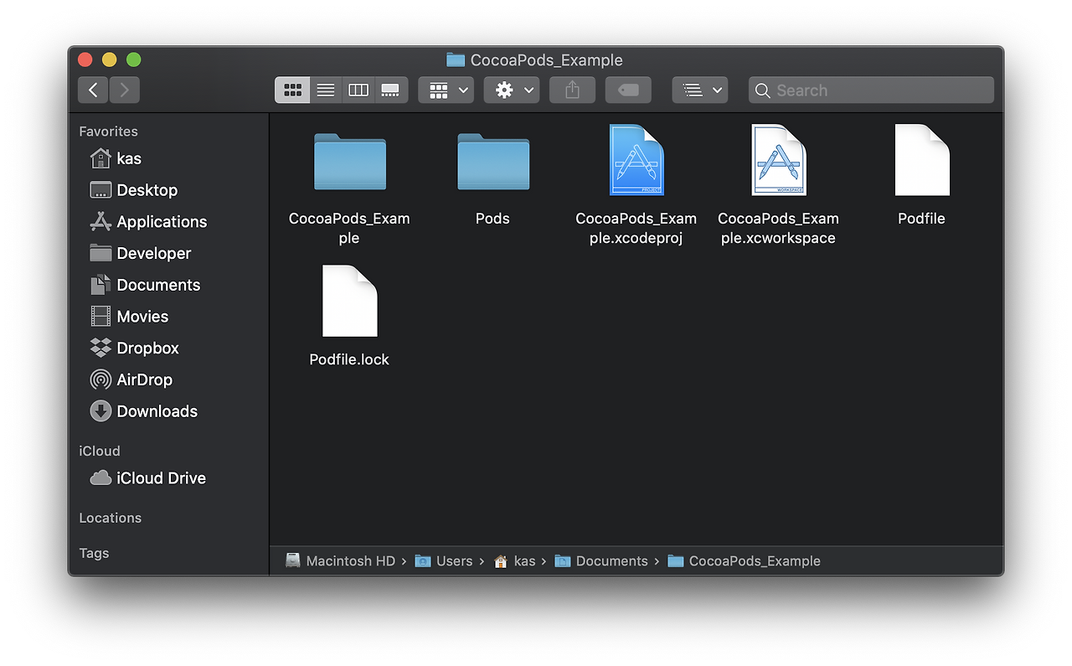This screenshot has width=1072, height=666.
Task: Click the yellow minimize window button
Action: pyautogui.click(x=109, y=59)
